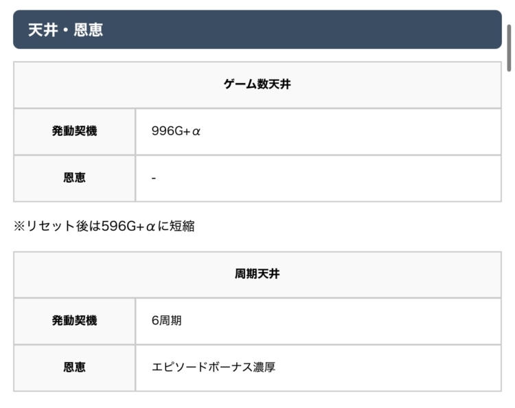
Task: Select the "周期天井" table header
Action: (257, 274)
